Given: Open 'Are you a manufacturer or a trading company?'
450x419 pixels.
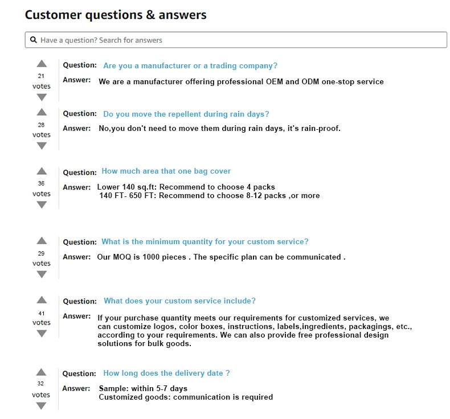Looking at the screenshot, I should click(x=190, y=65).
